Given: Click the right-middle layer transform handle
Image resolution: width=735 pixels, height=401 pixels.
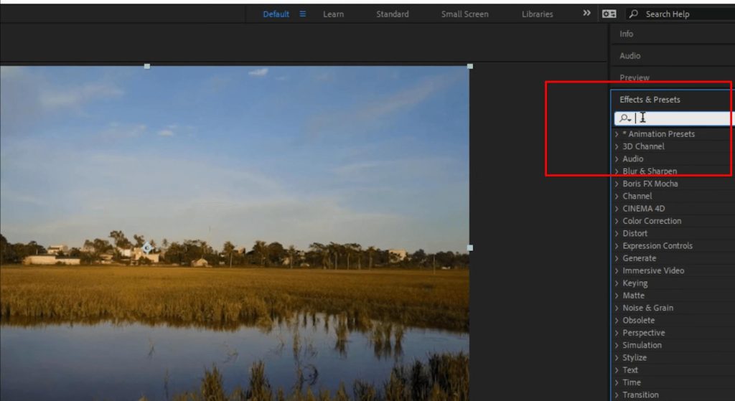Looking at the screenshot, I should 470,247.
